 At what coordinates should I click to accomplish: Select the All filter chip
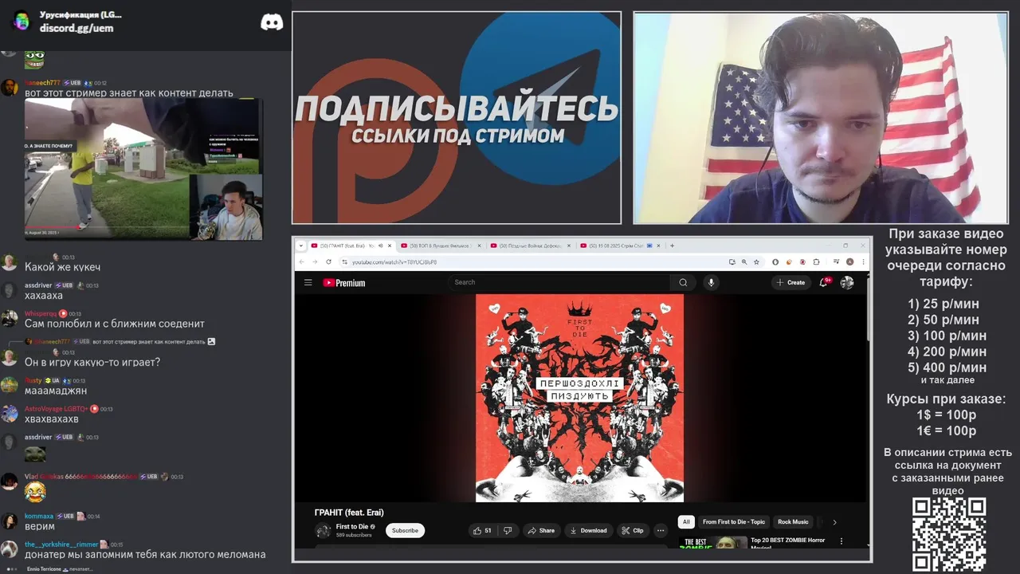pos(686,522)
